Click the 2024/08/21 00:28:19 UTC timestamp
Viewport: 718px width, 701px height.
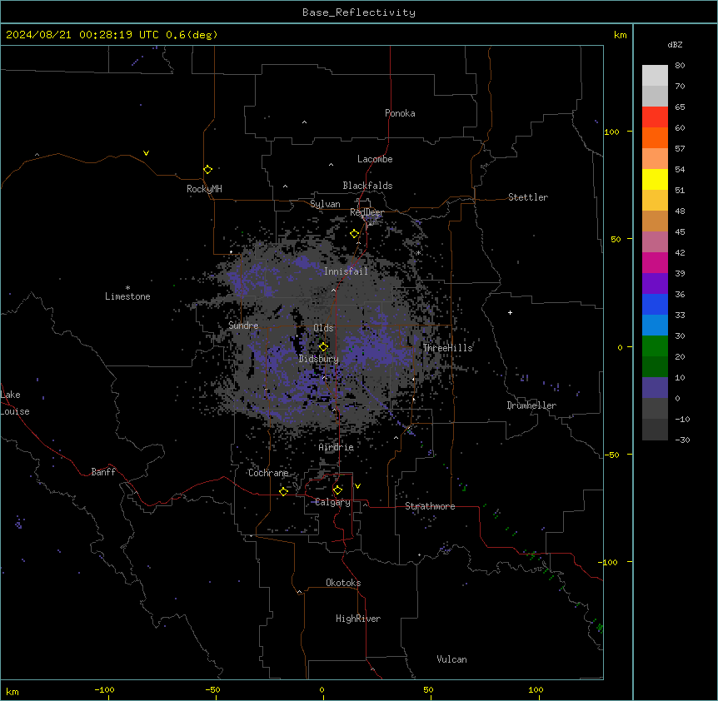click(82, 35)
